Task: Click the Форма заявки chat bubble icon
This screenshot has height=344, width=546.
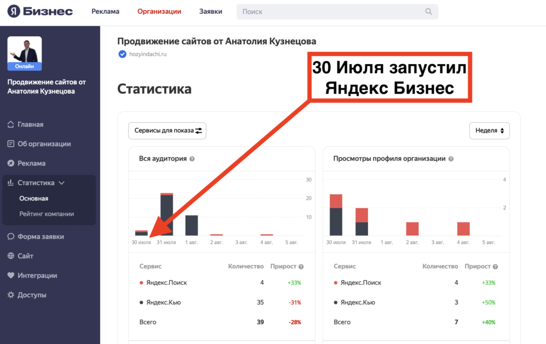Action: (11, 236)
